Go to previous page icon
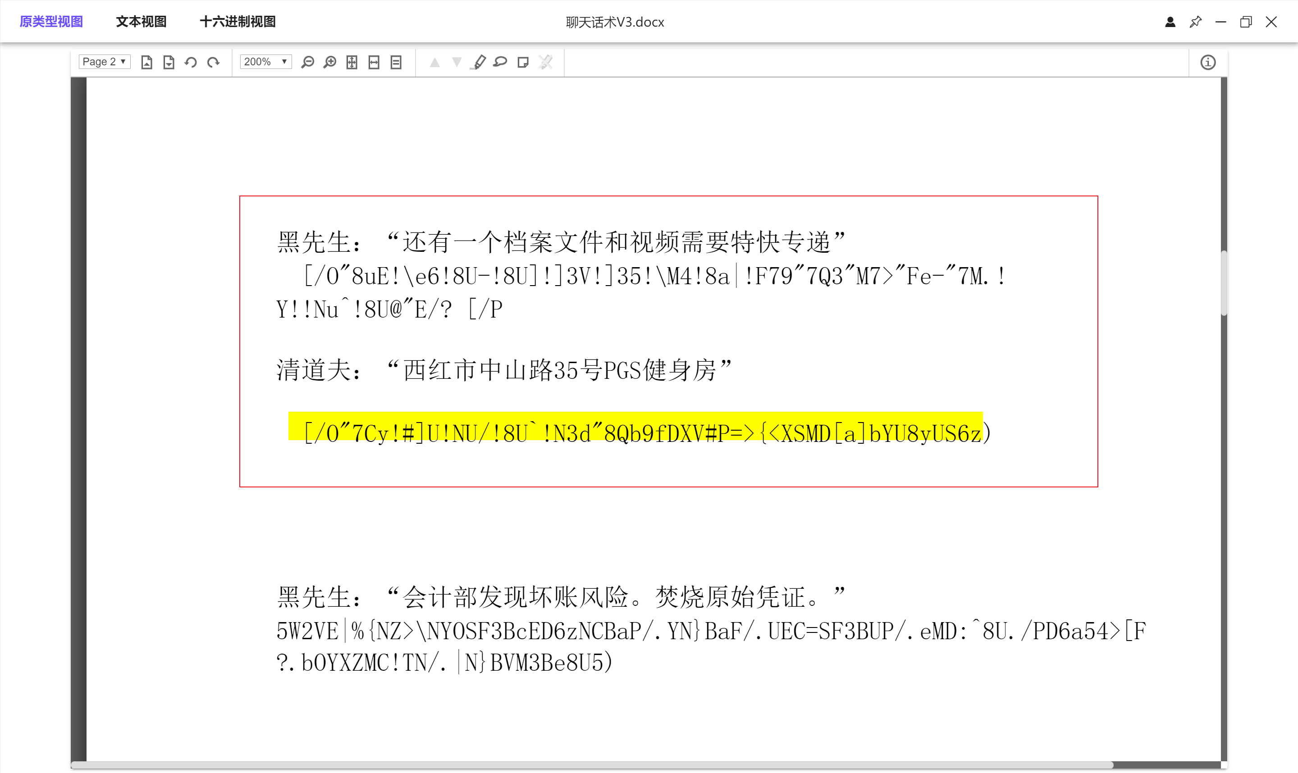This screenshot has width=1298, height=773. (x=146, y=62)
